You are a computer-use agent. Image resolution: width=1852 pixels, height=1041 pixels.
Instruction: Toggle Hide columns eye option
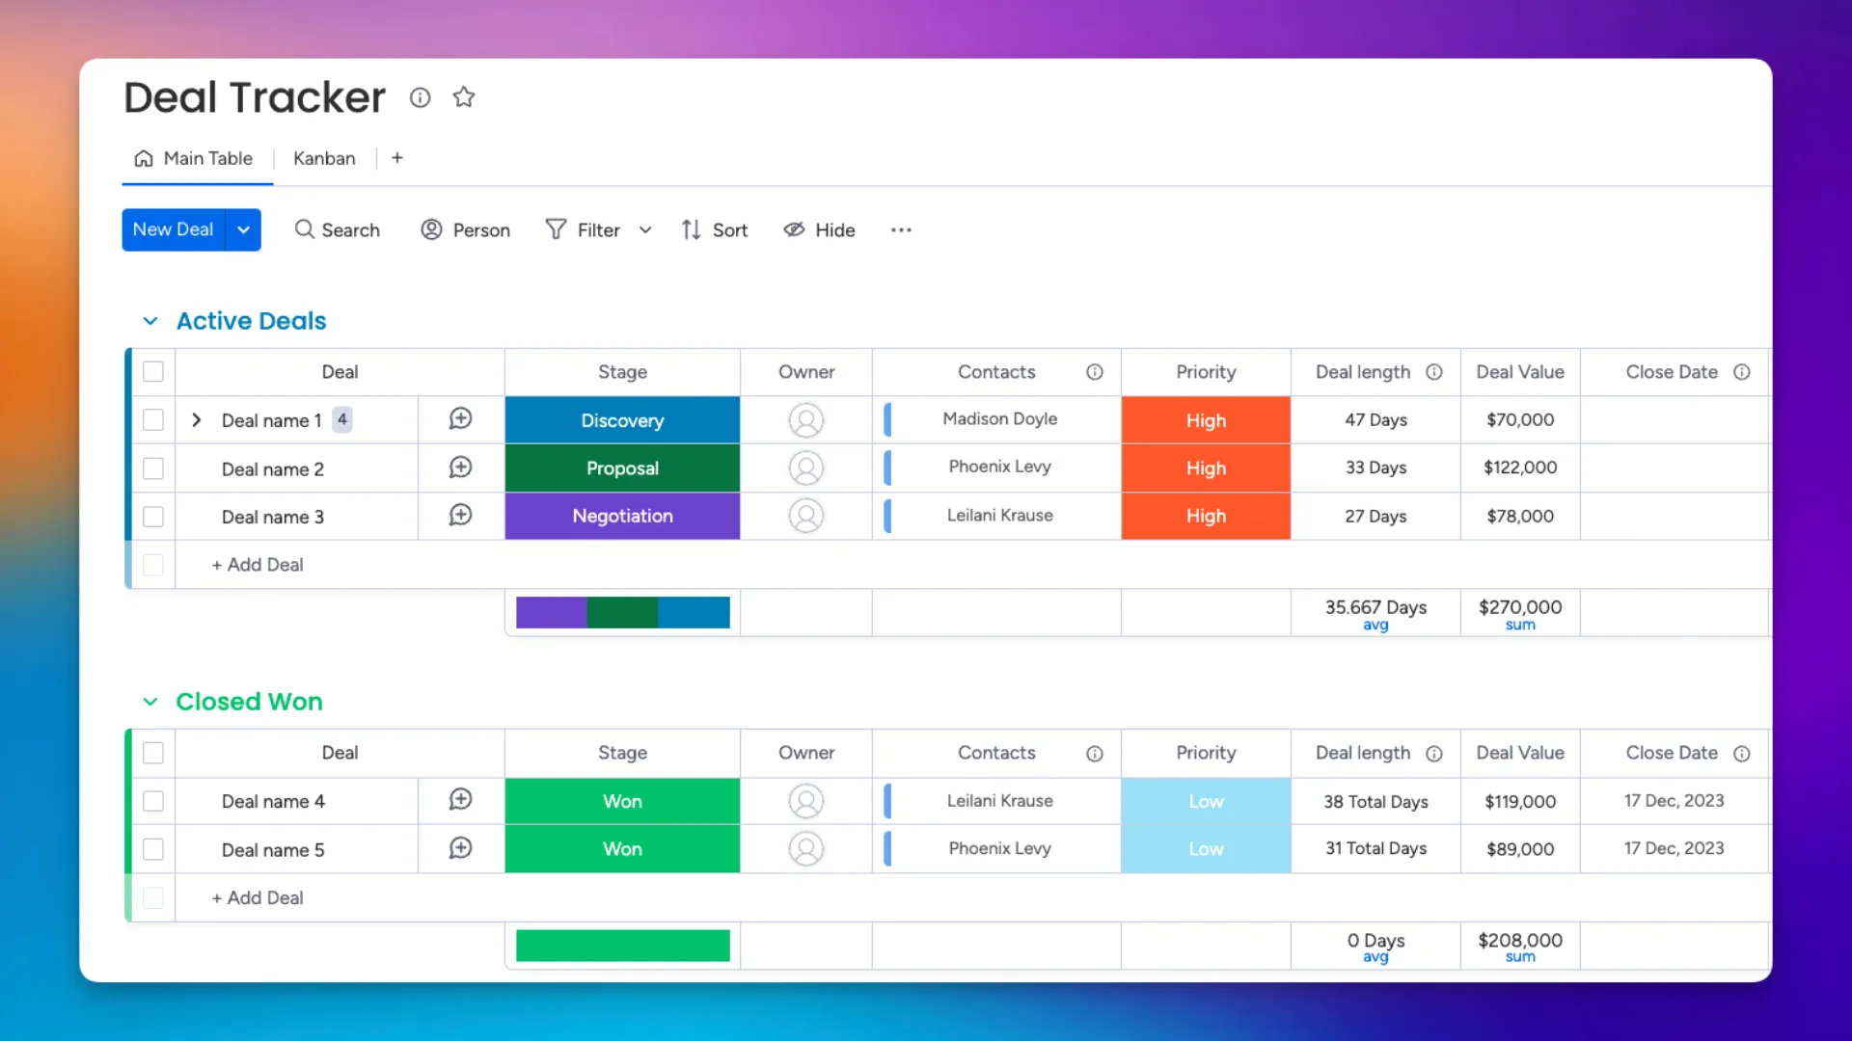point(819,230)
